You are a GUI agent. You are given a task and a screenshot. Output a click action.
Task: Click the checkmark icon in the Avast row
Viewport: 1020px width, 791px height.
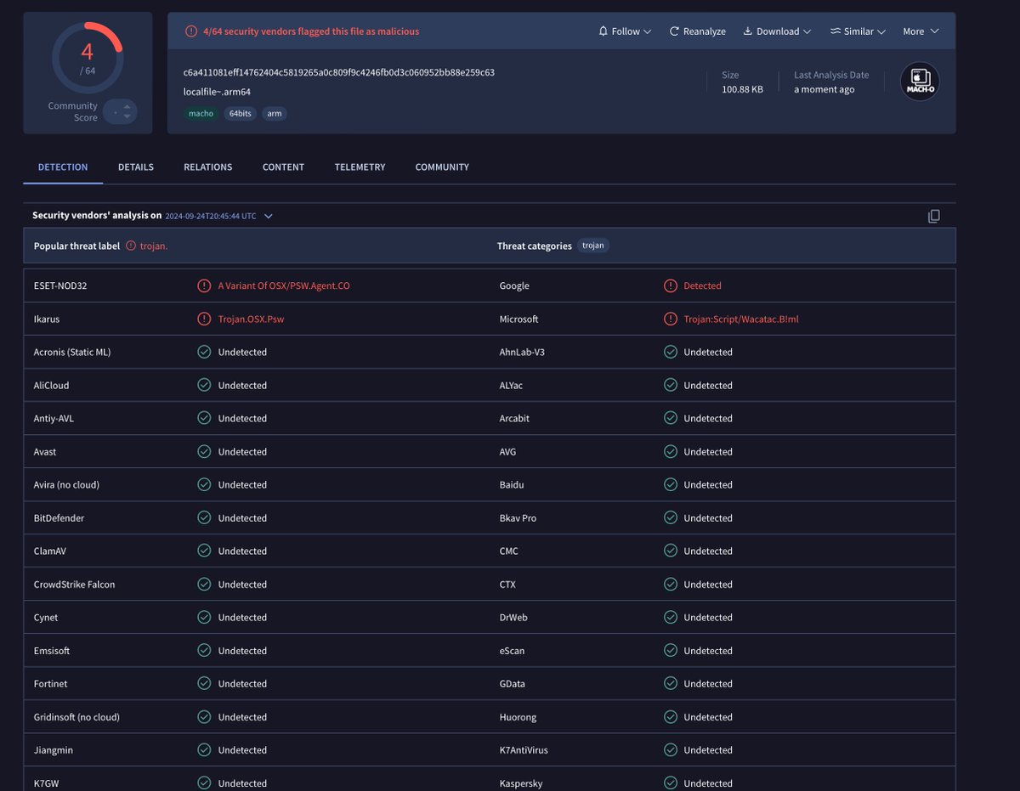(204, 451)
